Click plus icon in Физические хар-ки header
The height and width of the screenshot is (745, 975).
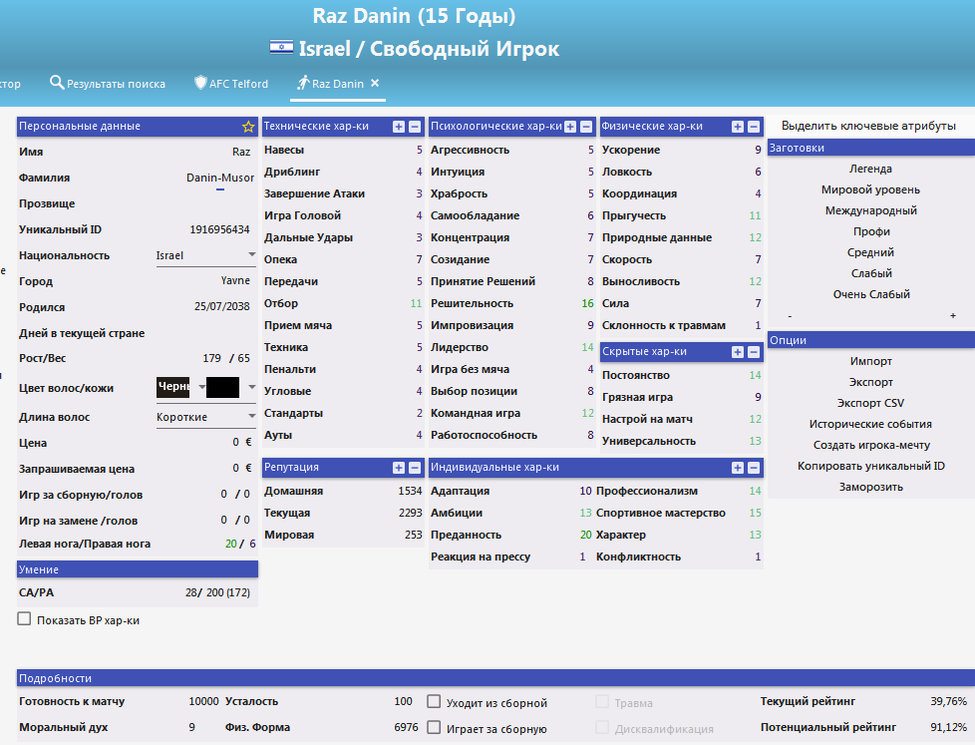[x=738, y=127]
